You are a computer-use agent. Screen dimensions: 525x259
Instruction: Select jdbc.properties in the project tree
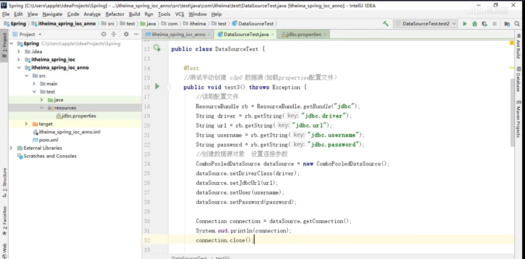tap(76, 116)
